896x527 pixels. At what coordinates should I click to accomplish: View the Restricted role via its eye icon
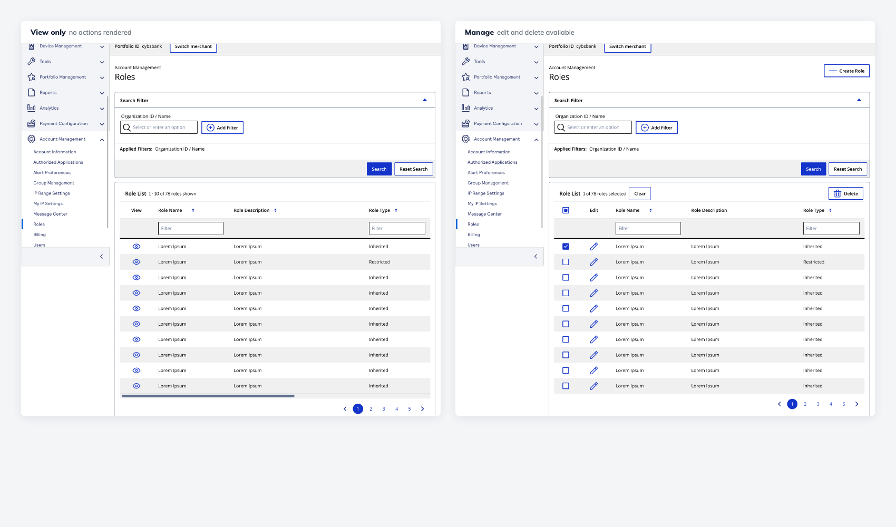point(137,262)
